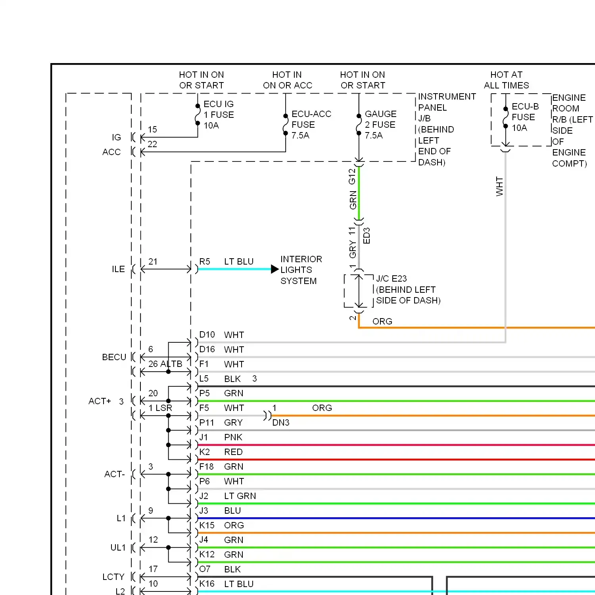This screenshot has width=595, height=595.
Task: Select the 1 LSR pin label
Action: point(160,408)
